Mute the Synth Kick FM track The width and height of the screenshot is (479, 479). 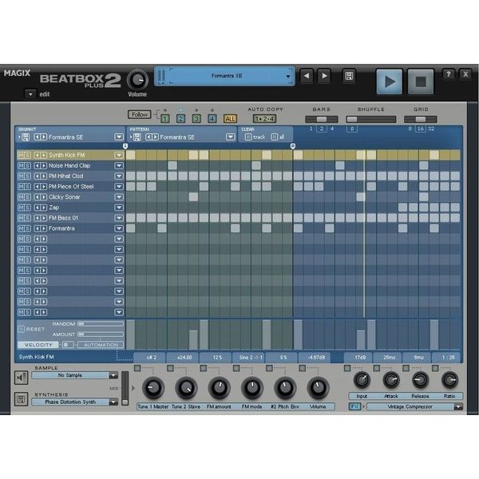tap(21, 155)
